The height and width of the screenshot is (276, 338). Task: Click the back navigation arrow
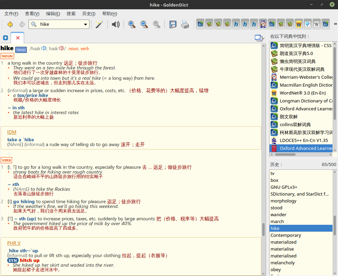10,24
